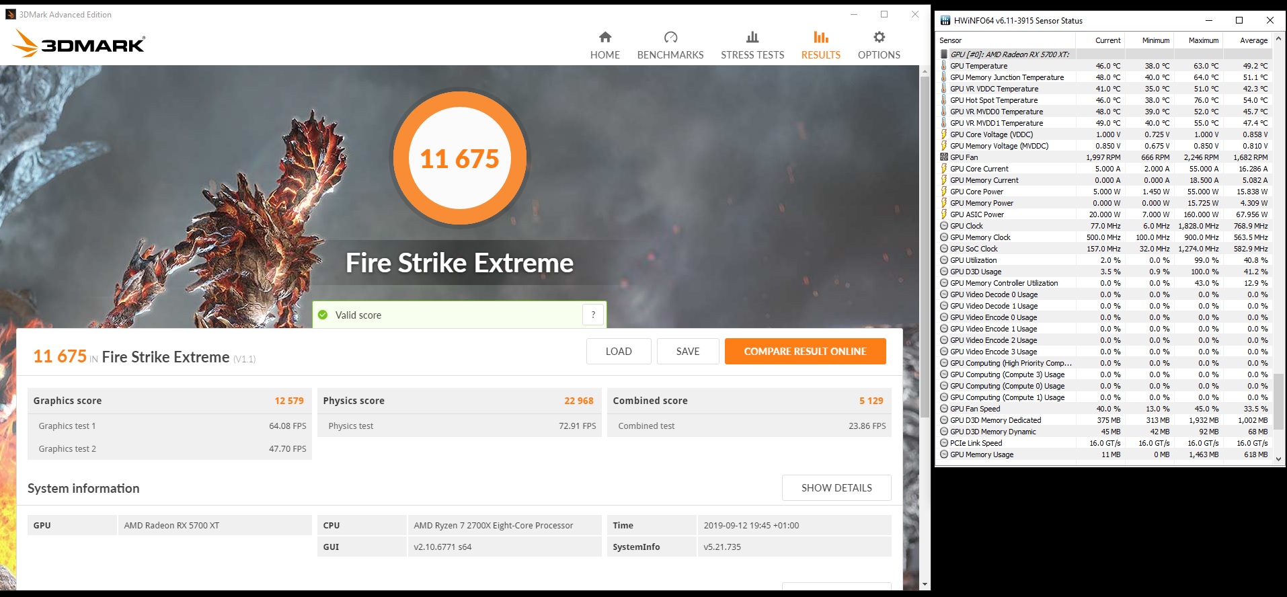Screen dimensions: 1287x597
Task: Select GPU D3D Memory Dynamic row
Action: [x=1104, y=432]
